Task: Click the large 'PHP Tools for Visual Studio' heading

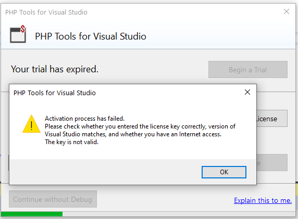Action: (91, 36)
